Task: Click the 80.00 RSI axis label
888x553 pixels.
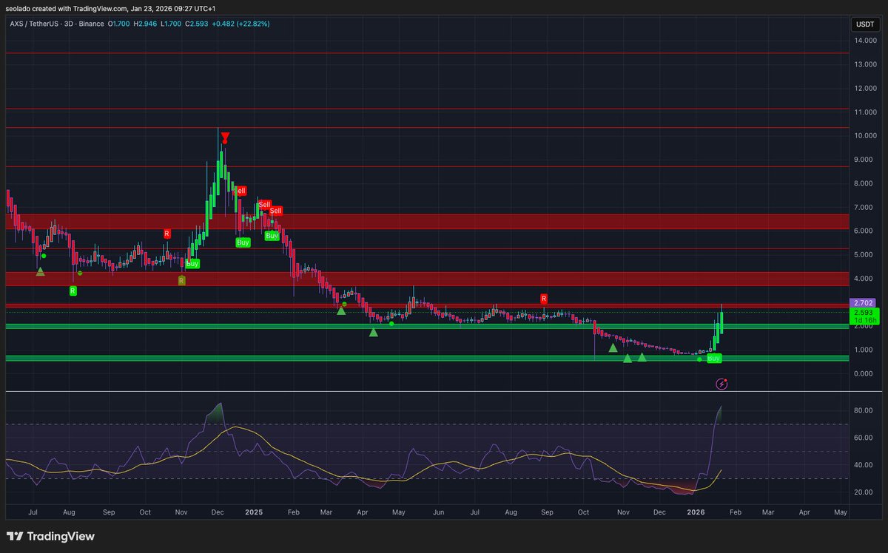Action: [864, 410]
